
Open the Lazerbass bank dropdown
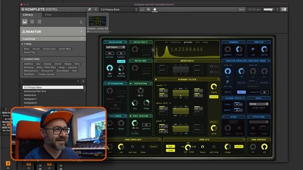pyautogui.click(x=53, y=39)
